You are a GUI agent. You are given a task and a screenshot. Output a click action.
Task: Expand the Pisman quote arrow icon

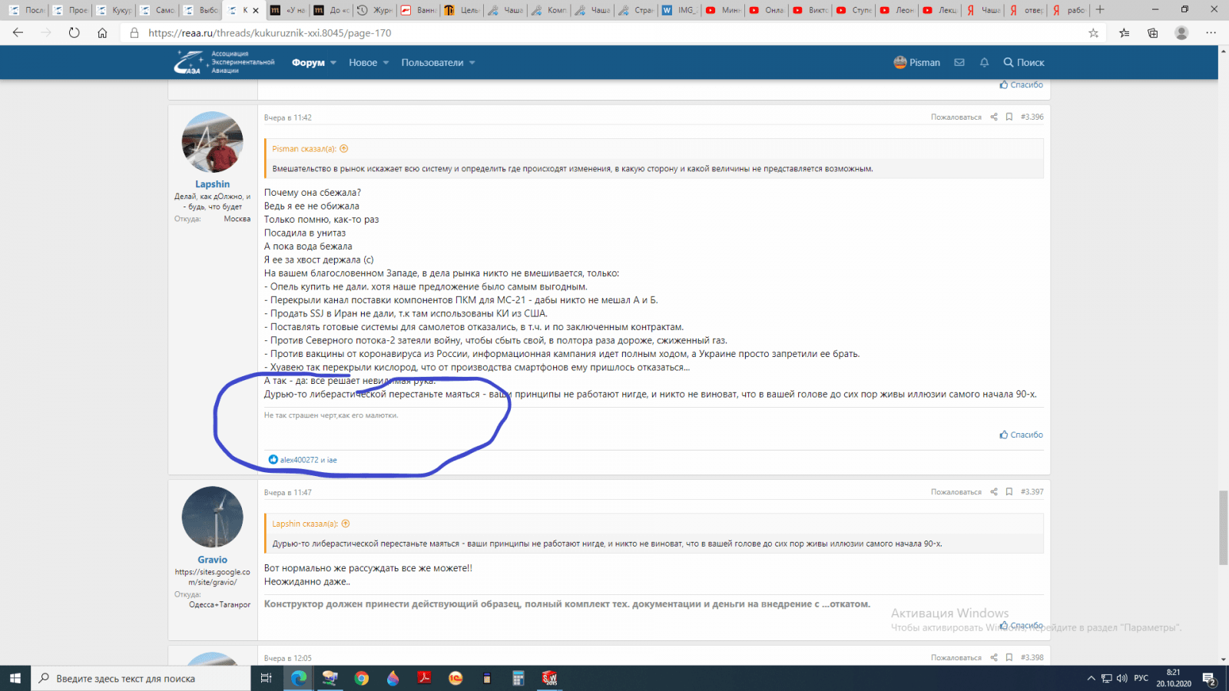click(x=344, y=149)
